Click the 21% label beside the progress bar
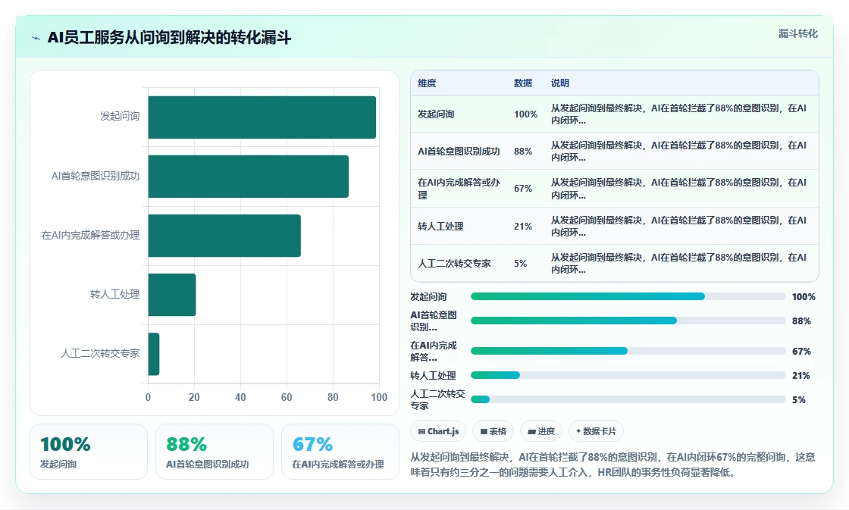This screenshot has width=849, height=510. tap(800, 375)
